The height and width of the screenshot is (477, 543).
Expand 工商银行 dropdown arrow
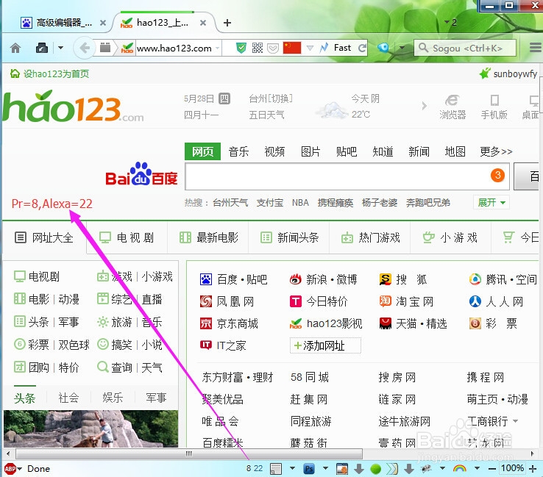coord(515,421)
